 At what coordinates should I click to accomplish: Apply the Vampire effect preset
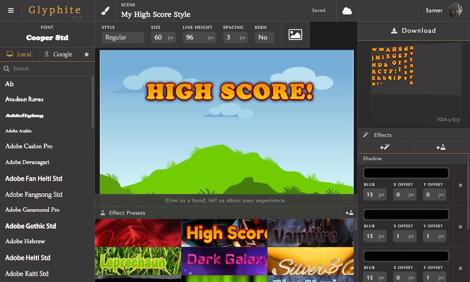point(311,233)
